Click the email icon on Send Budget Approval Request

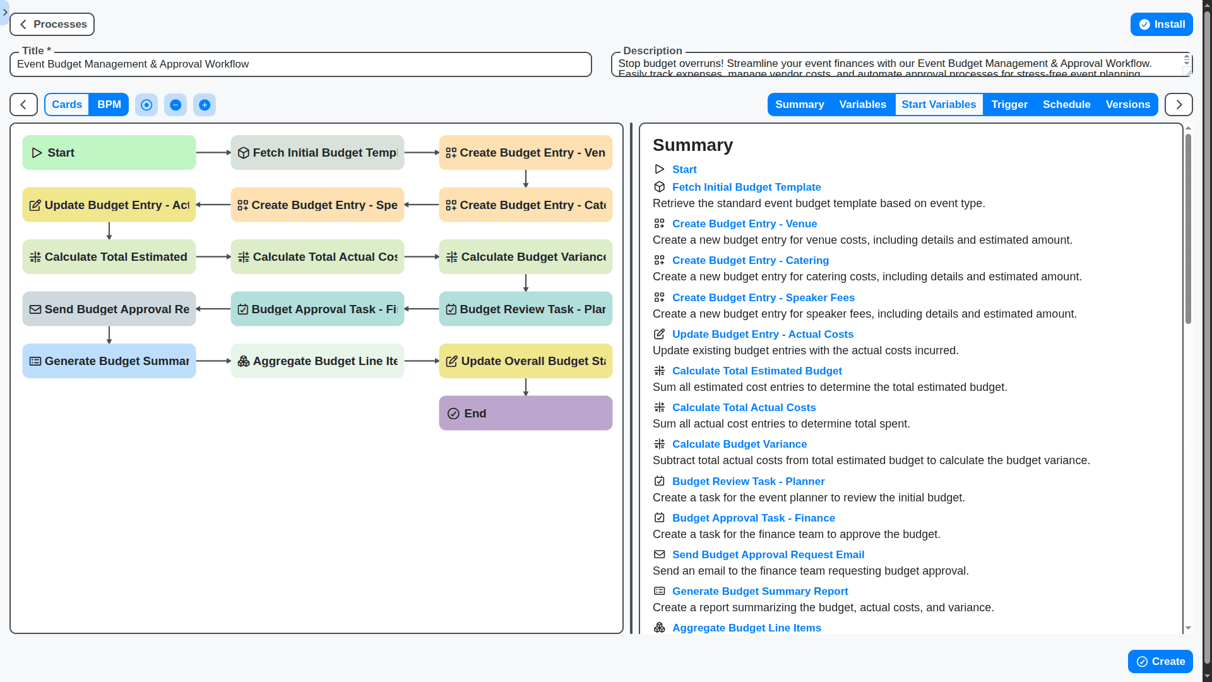[35, 309]
